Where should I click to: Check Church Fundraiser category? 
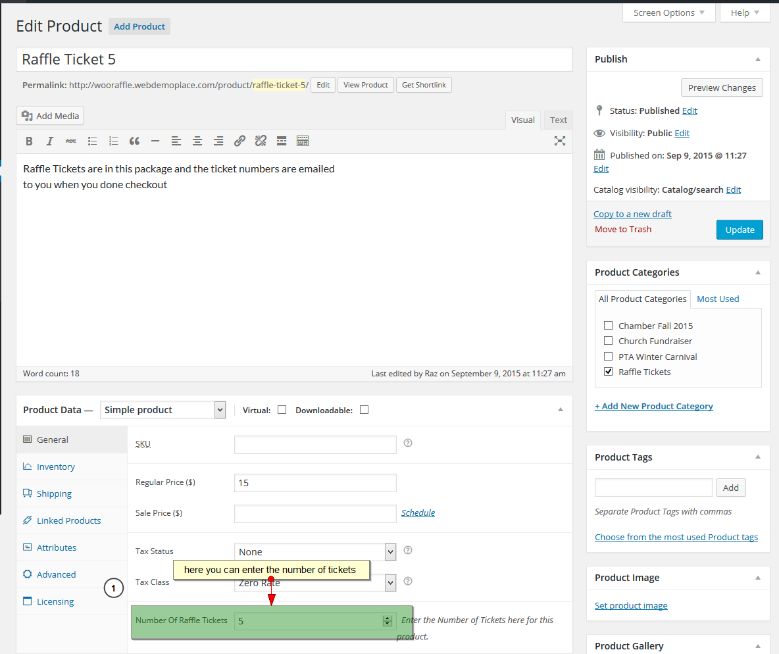tap(608, 341)
